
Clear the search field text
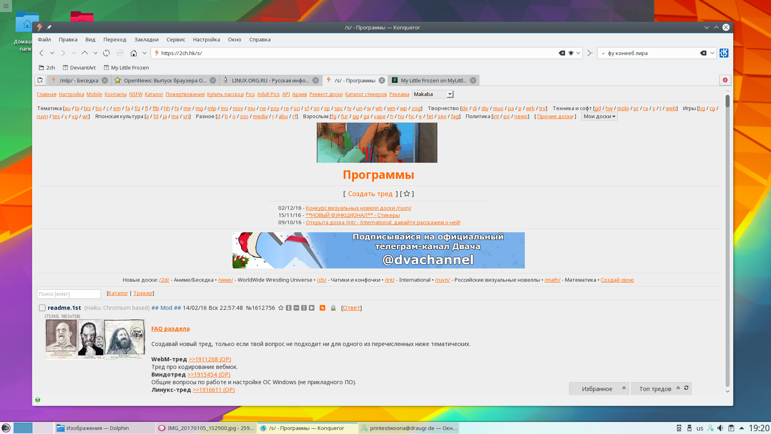click(703, 53)
